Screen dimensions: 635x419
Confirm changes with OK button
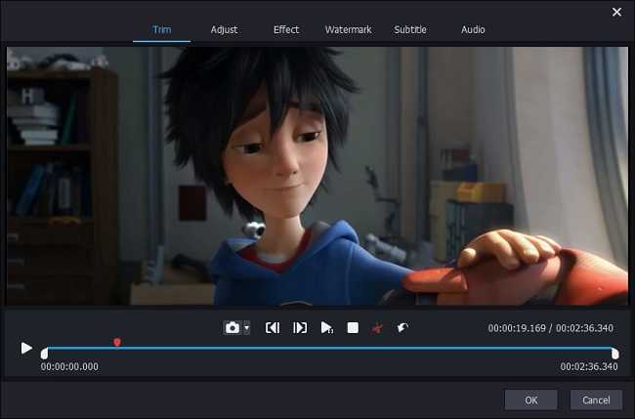530,400
